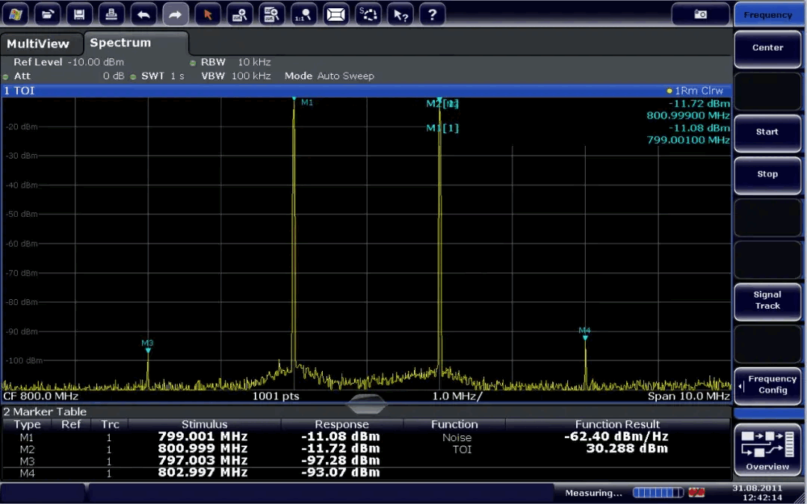807x504 pixels.
Task: Toggle the Signal Track softkey
Action: pyautogui.click(x=767, y=300)
